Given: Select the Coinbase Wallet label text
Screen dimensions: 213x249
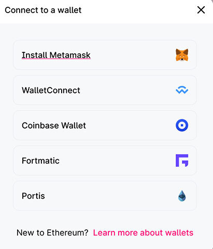Looking at the screenshot, I should click(54, 126).
